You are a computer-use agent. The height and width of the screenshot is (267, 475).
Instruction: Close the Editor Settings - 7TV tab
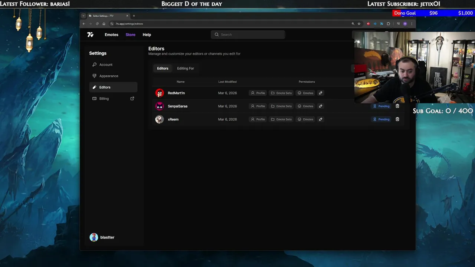pyautogui.click(x=127, y=16)
